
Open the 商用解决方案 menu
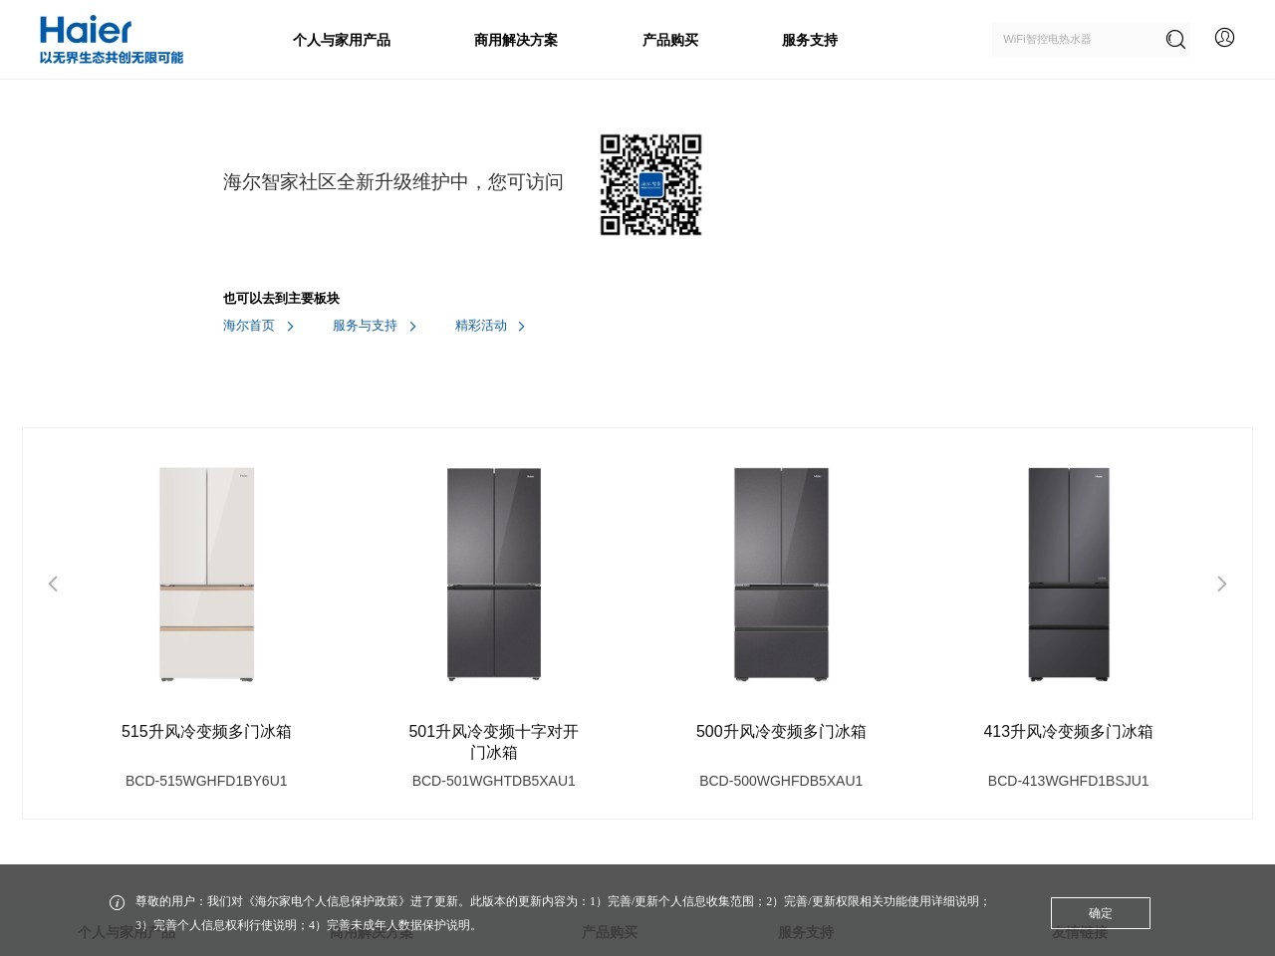[x=516, y=40]
